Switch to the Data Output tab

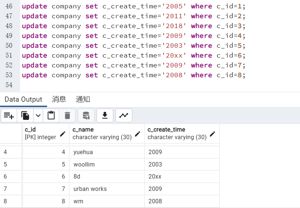point(23,99)
